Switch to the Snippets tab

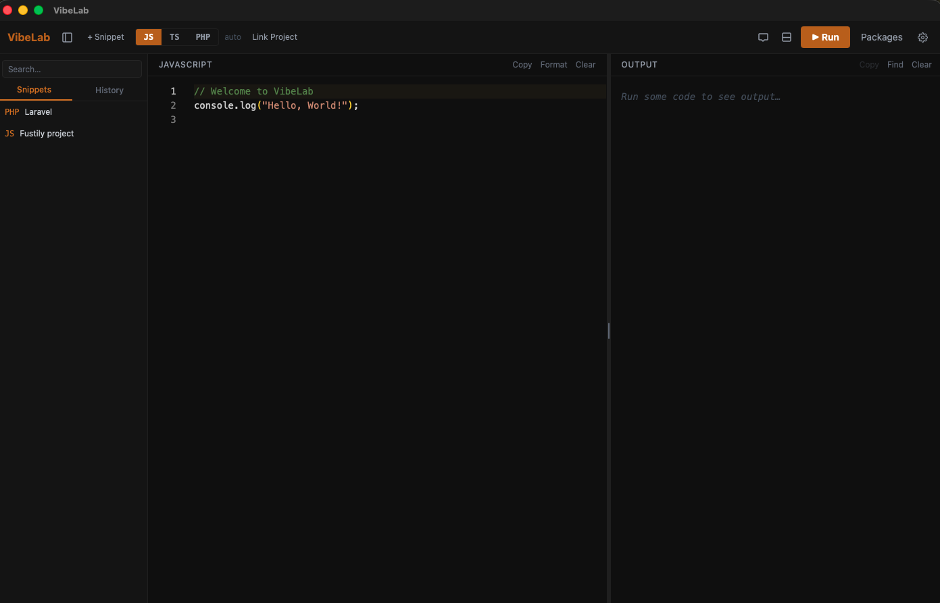click(34, 90)
